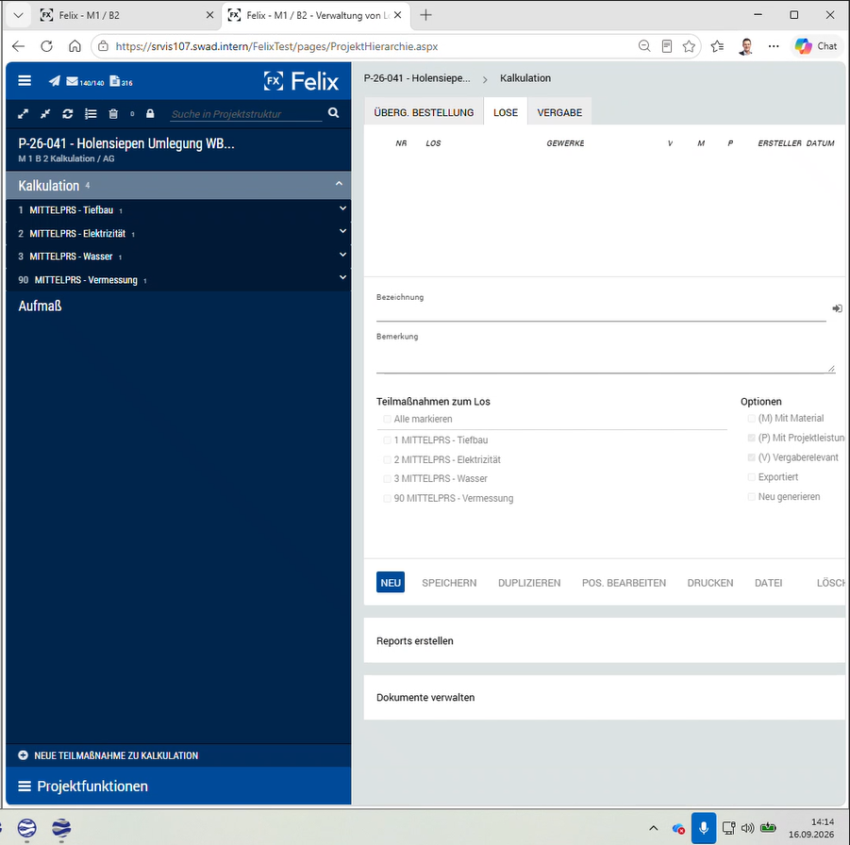This screenshot has width=850, height=845.
Task: Click the microphone icon in the taskbar
Action: [704, 828]
